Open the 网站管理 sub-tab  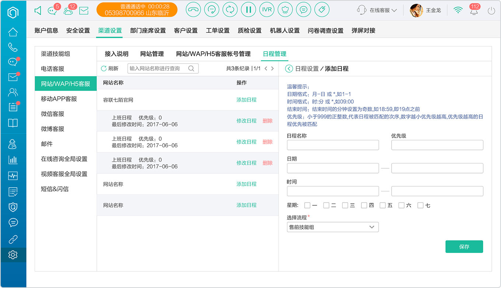pyautogui.click(x=152, y=54)
